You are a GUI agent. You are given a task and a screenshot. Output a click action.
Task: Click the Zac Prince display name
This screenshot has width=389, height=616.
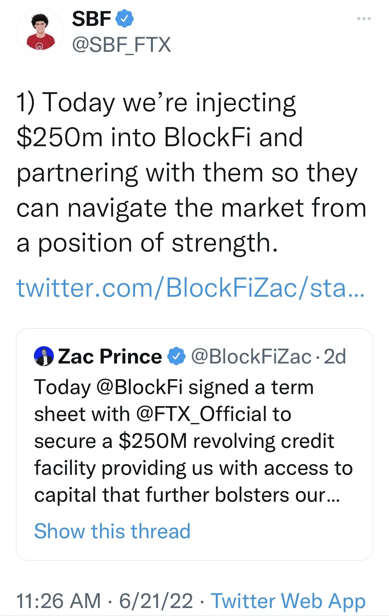point(110,357)
